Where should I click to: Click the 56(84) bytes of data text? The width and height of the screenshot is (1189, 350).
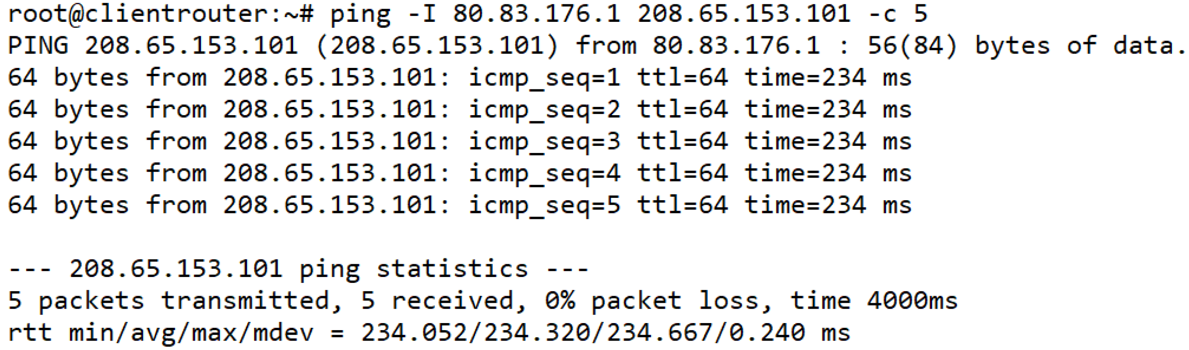point(1025,46)
